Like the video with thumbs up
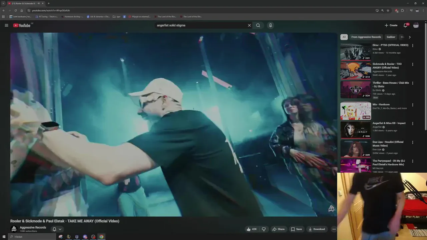Screen dimensions: 427x240 tap(252, 229)
